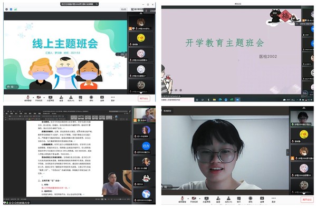The height and width of the screenshot is (208, 316).
Task: Click red Leave Meeting button in 线上主题班会 window
Action: [x=144, y=98]
